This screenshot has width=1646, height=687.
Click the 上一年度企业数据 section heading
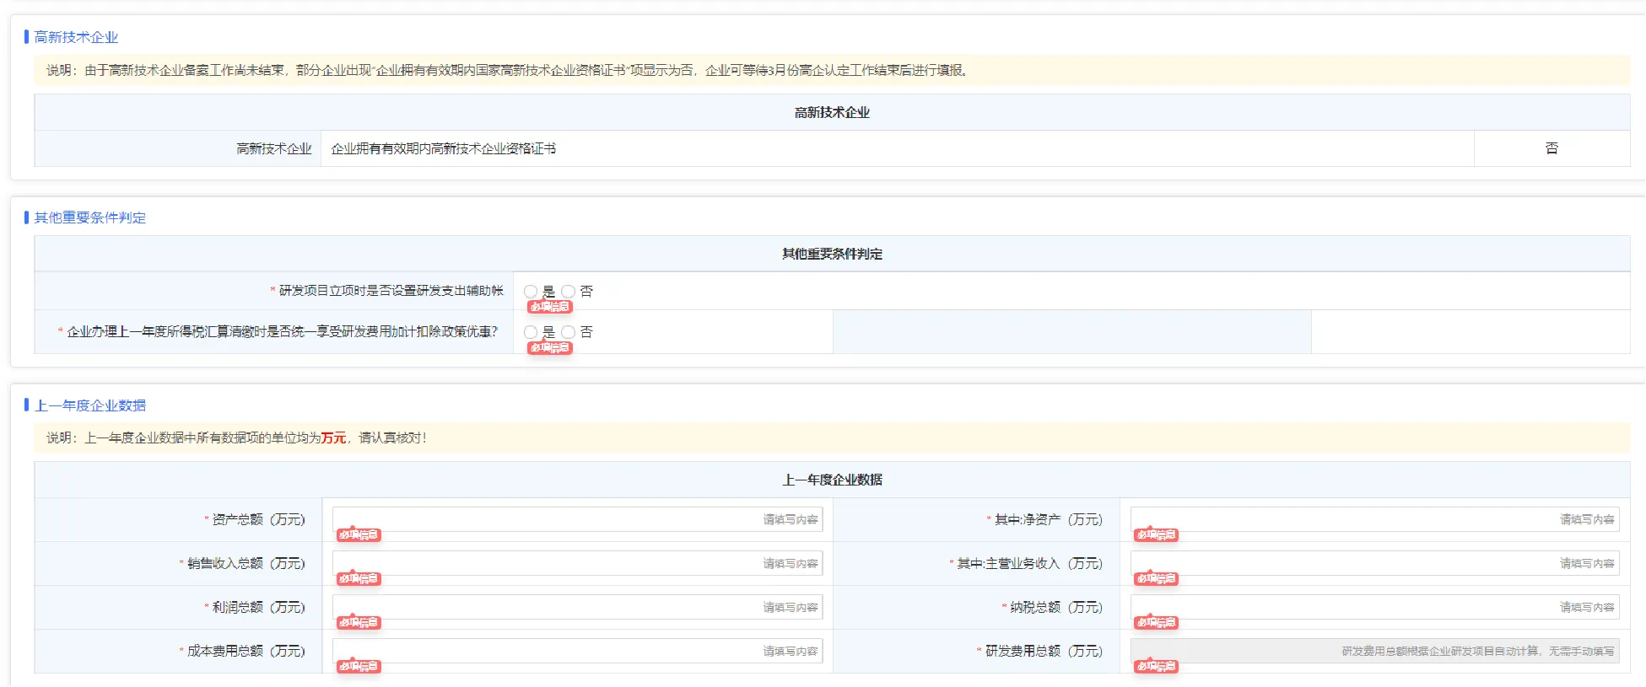point(89,405)
